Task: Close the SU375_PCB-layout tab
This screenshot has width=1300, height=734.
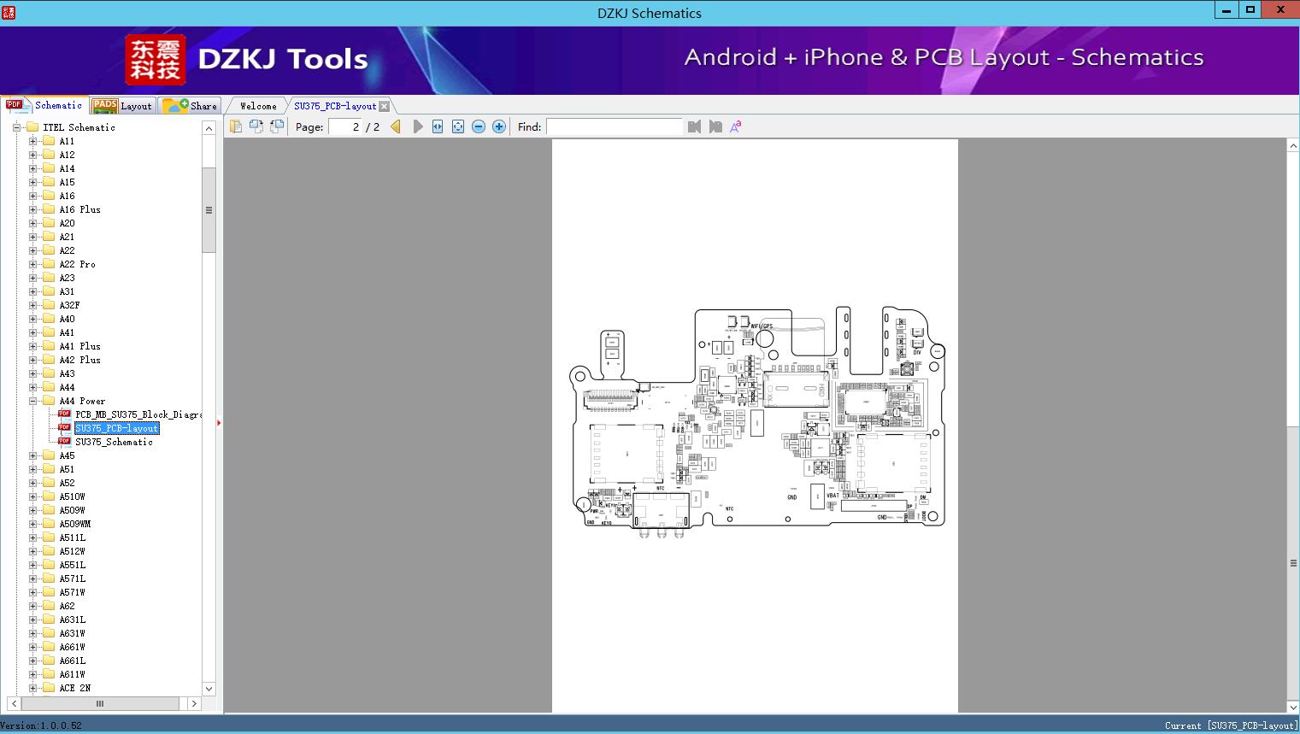Action: point(385,106)
